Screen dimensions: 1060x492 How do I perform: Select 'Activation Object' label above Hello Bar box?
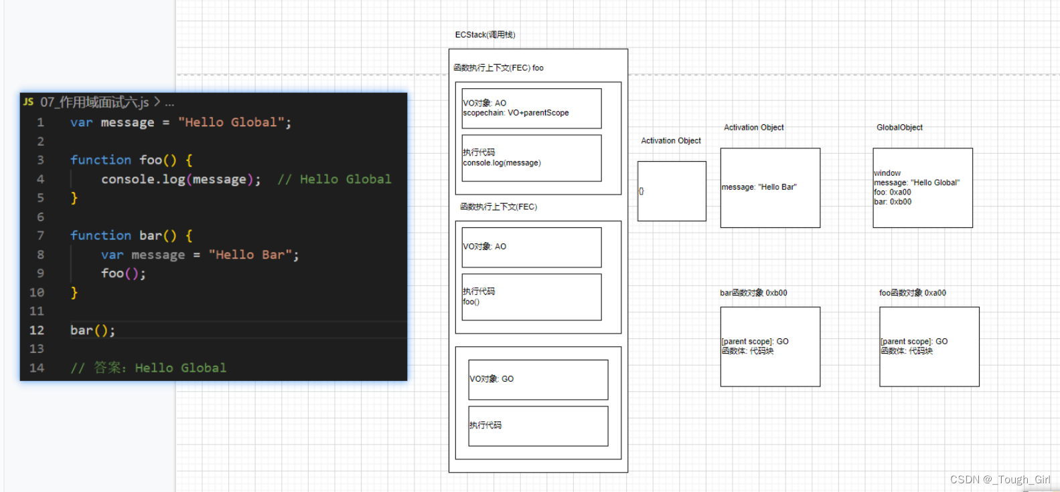coord(754,128)
